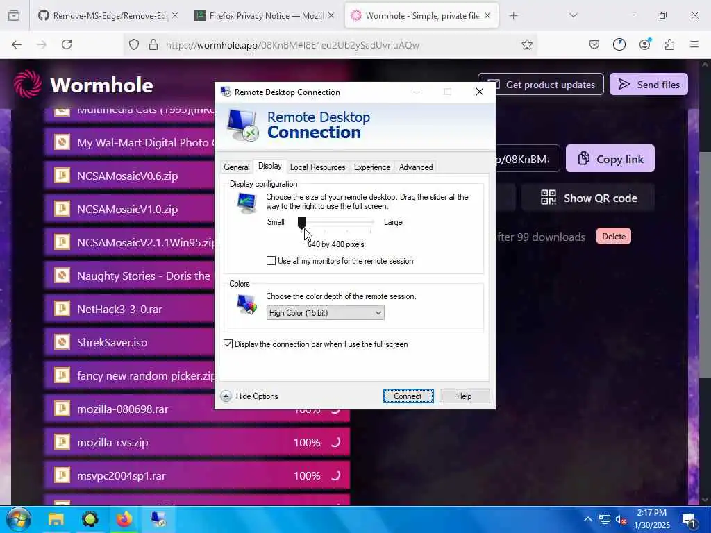The image size is (711, 533).
Task: Click the Copy link button
Action: [610, 159]
